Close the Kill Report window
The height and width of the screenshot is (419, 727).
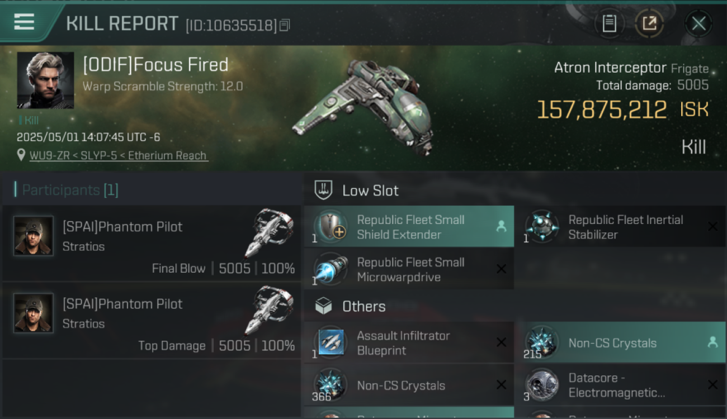coord(698,23)
